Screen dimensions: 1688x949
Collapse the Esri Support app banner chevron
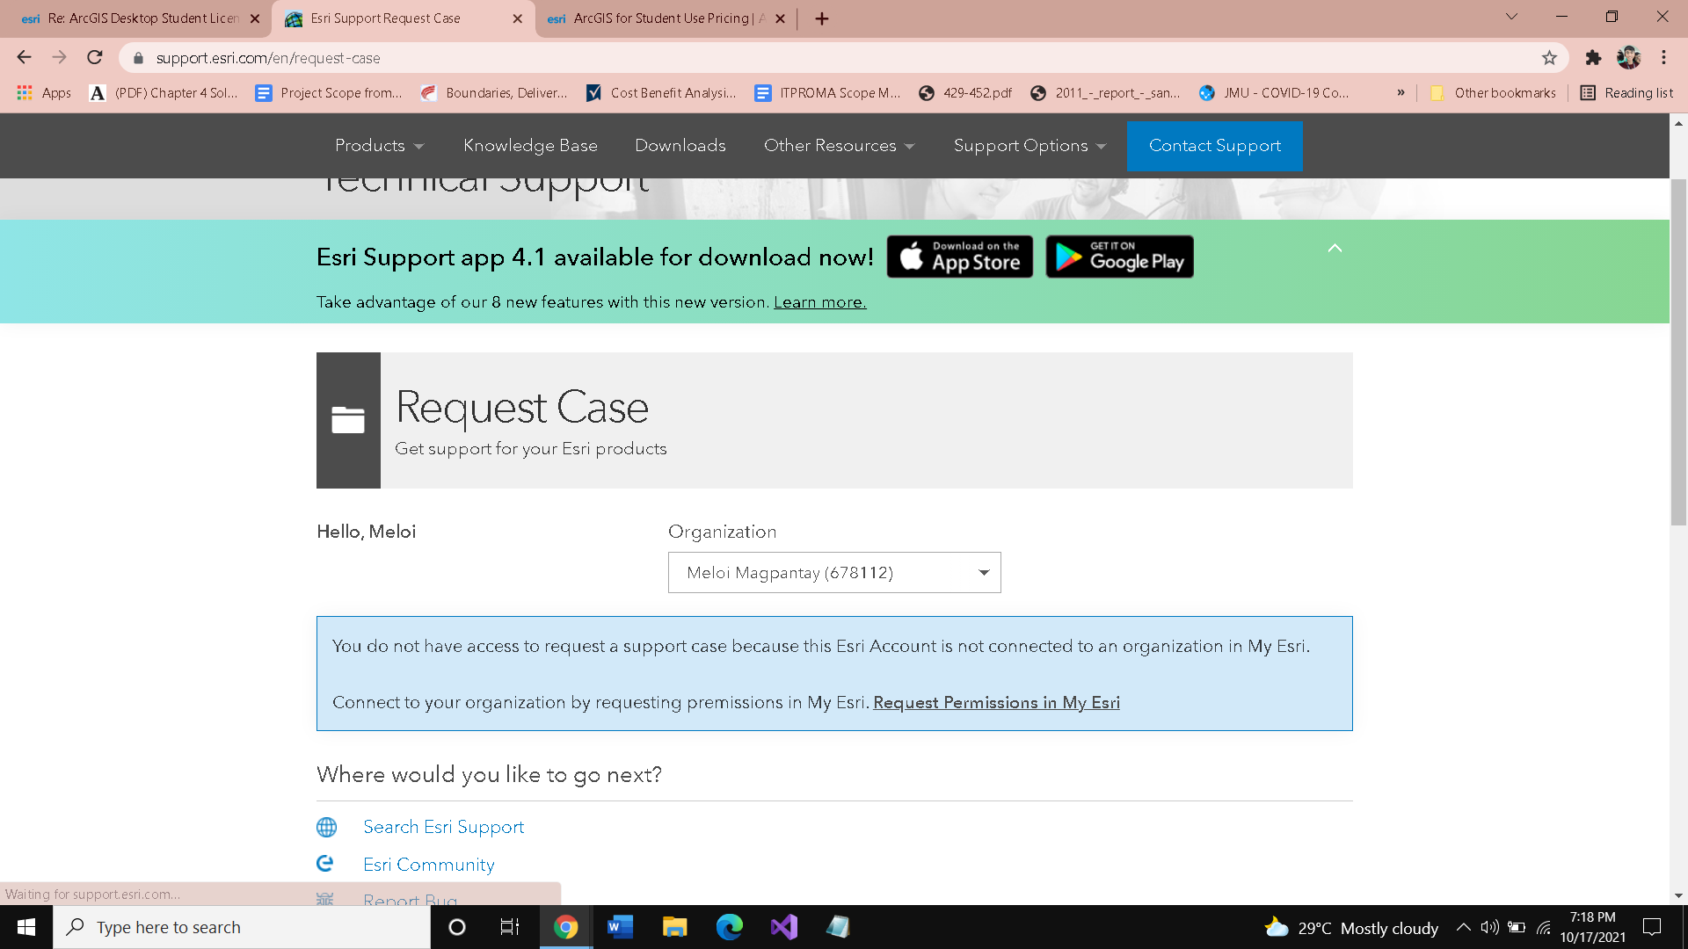click(1335, 249)
